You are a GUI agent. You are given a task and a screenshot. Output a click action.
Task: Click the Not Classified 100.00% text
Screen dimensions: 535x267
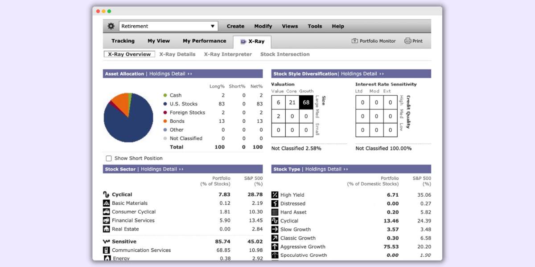(x=383, y=148)
